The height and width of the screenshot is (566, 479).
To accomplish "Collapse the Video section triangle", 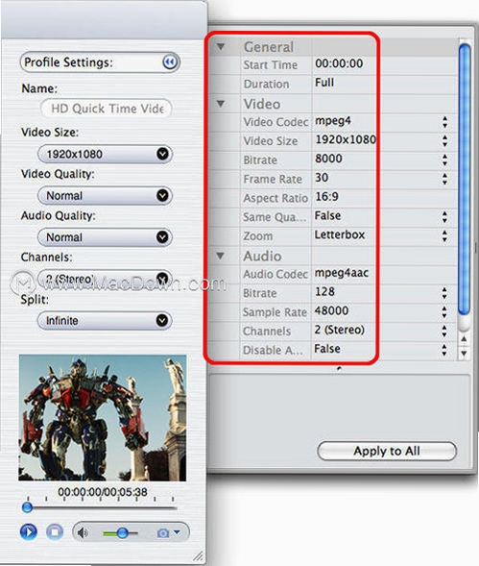I will tap(221, 104).
